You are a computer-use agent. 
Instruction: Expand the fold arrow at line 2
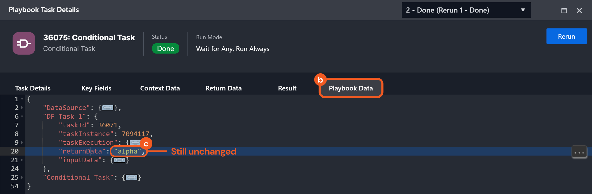(x=22, y=108)
